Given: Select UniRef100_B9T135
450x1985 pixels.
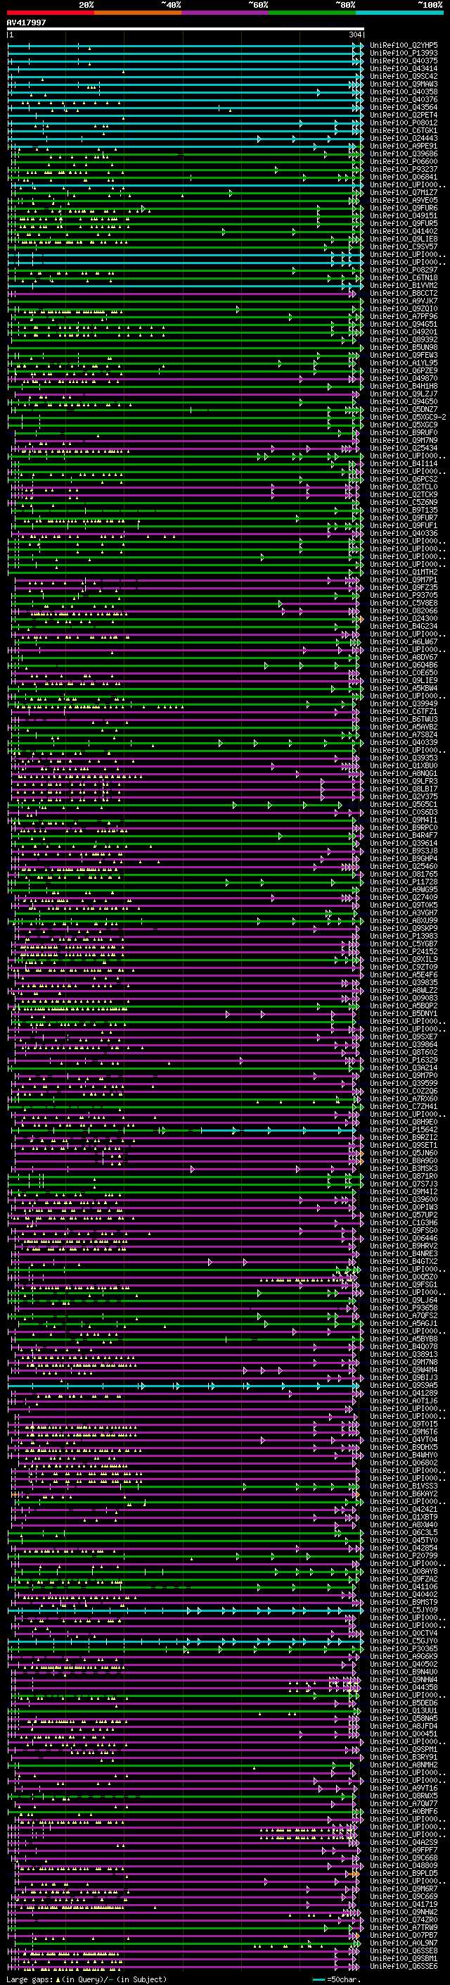Looking at the screenshot, I should click(x=404, y=510).
